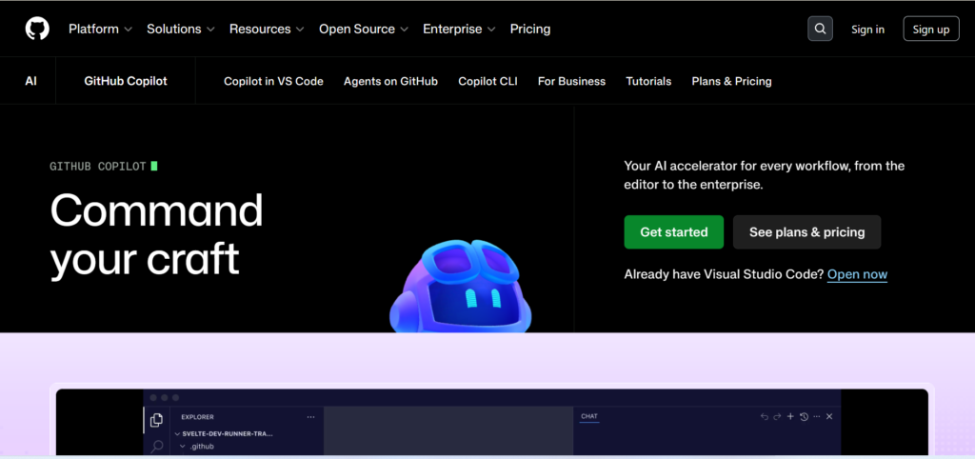Go to Agents on GitHub
The image size is (975, 459).
tap(390, 81)
